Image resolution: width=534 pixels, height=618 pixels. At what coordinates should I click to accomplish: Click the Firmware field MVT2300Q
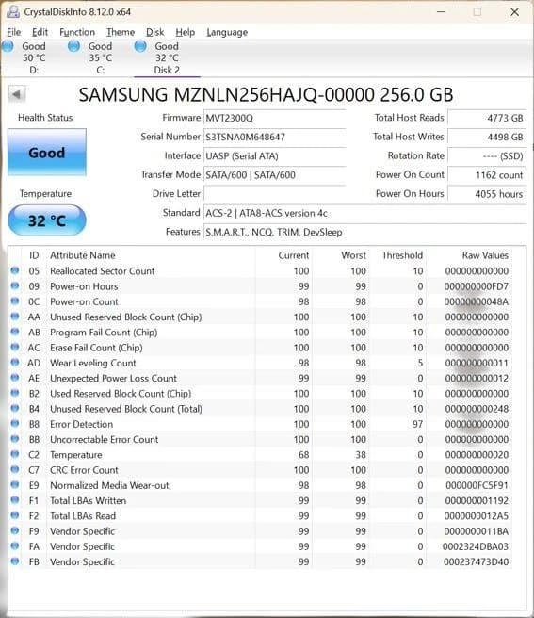point(274,118)
